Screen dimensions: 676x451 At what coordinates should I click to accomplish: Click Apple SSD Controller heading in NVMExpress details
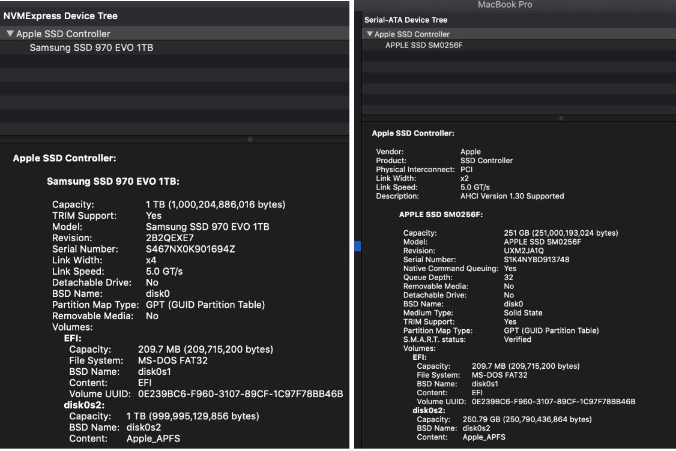click(x=64, y=158)
